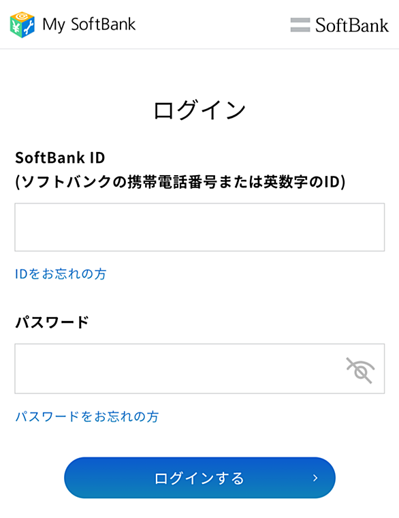Click the パスワード field label

pyautogui.click(x=52, y=322)
